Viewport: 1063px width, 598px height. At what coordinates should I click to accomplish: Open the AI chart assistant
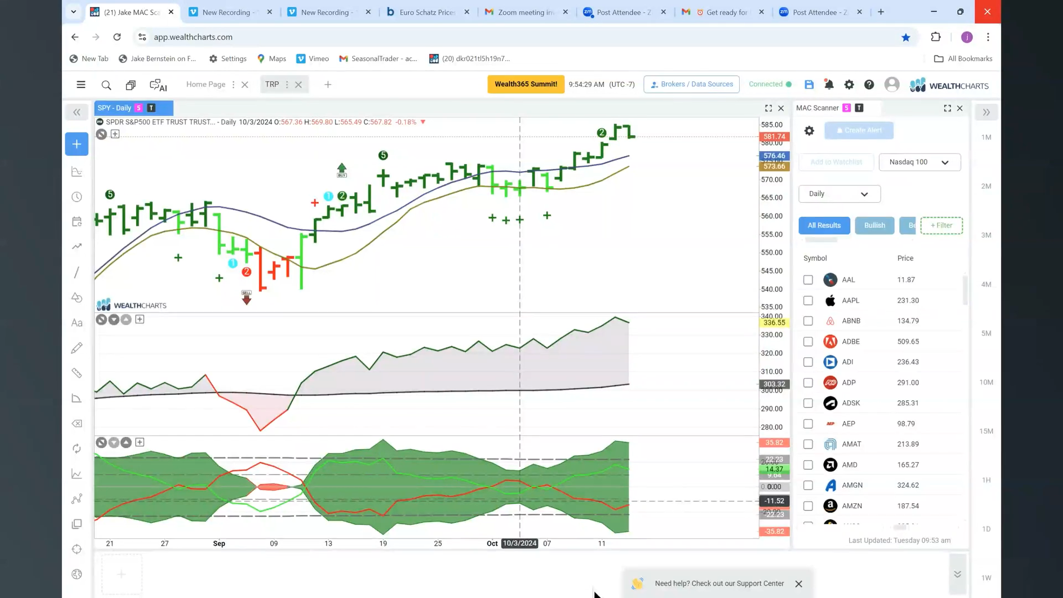(x=158, y=85)
